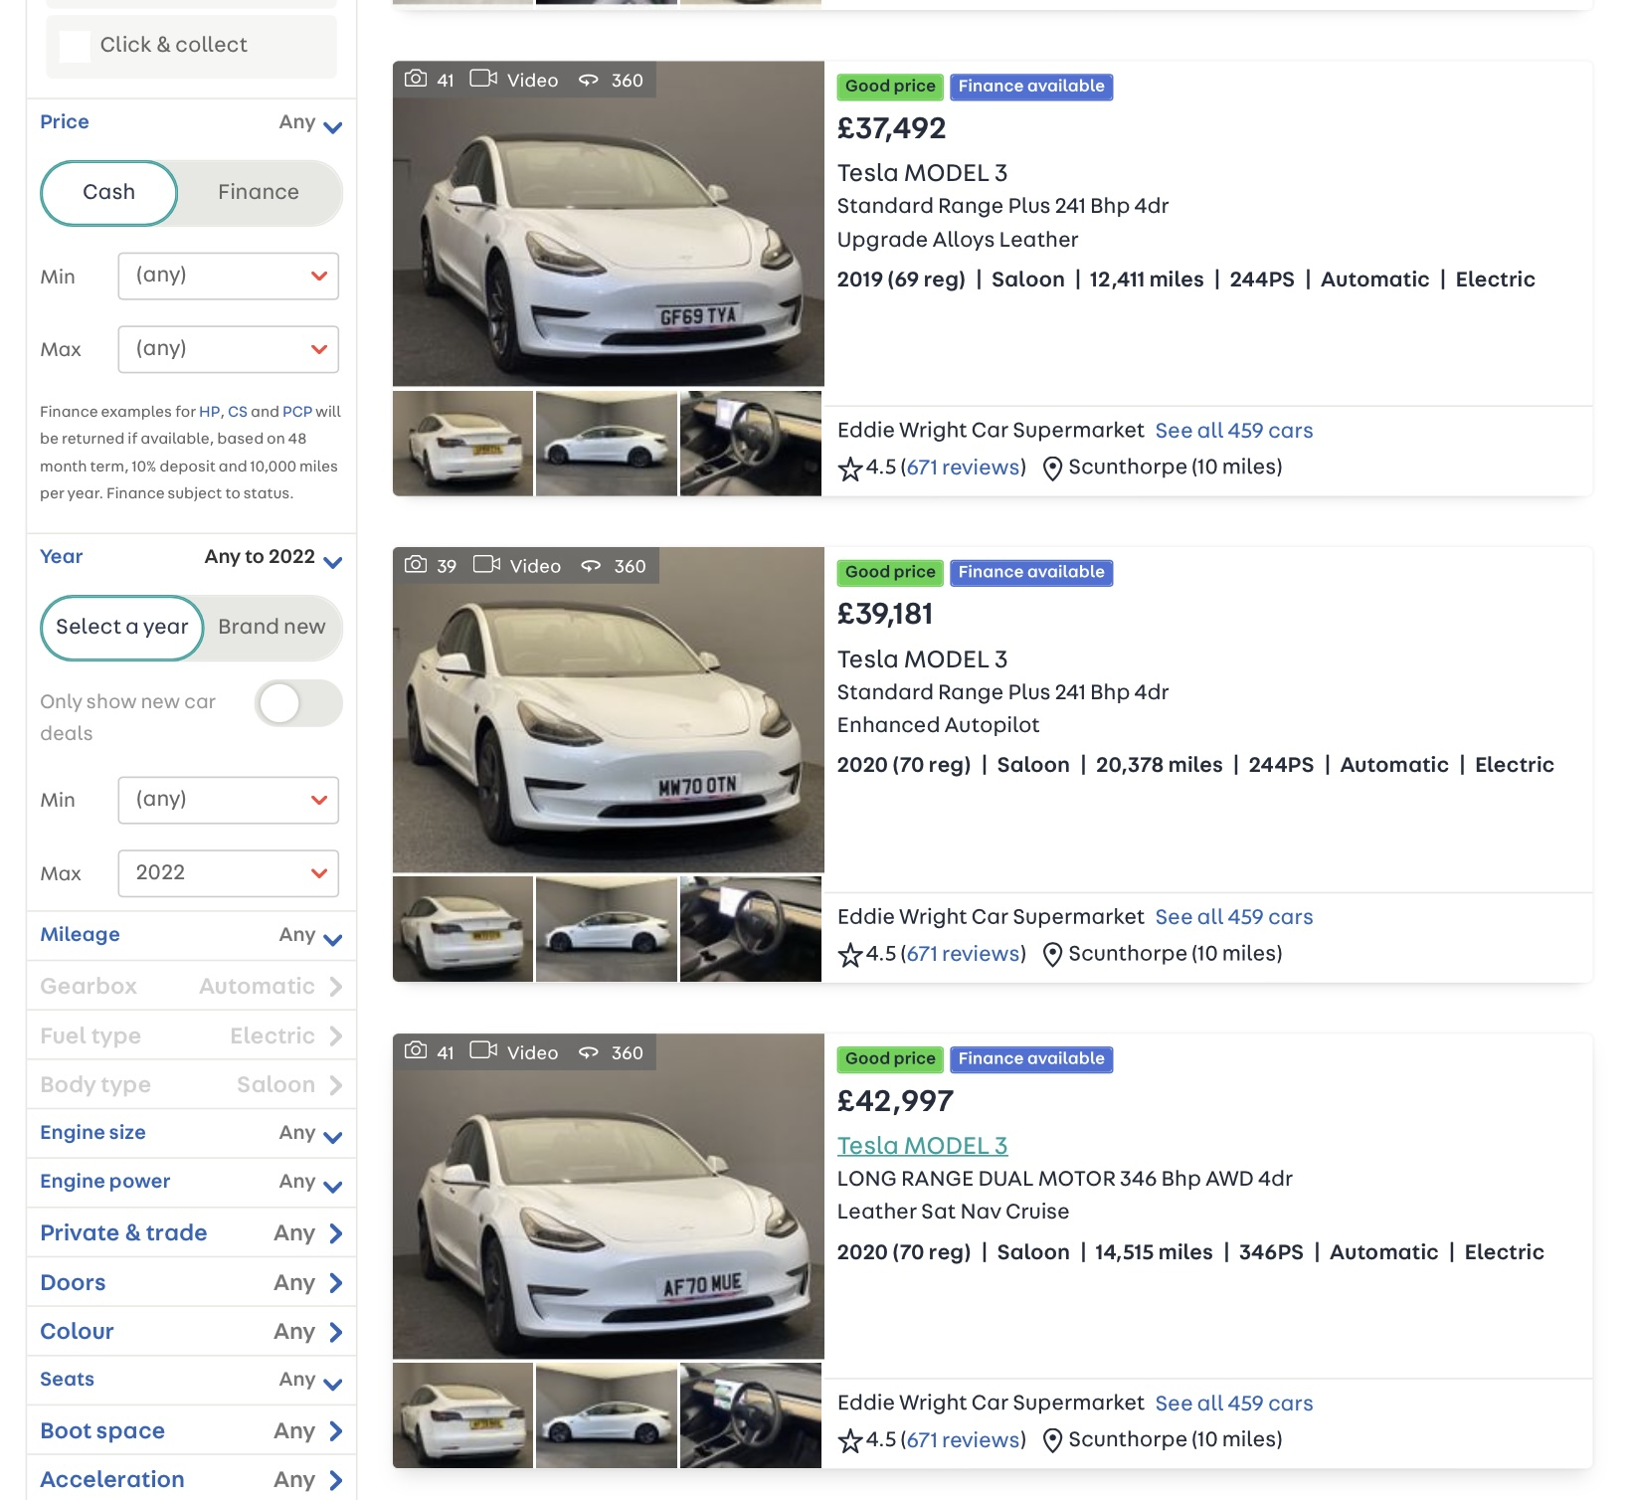This screenshot has height=1500, width=1631.
Task: Collapse the Year filter section
Action: point(191,558)
